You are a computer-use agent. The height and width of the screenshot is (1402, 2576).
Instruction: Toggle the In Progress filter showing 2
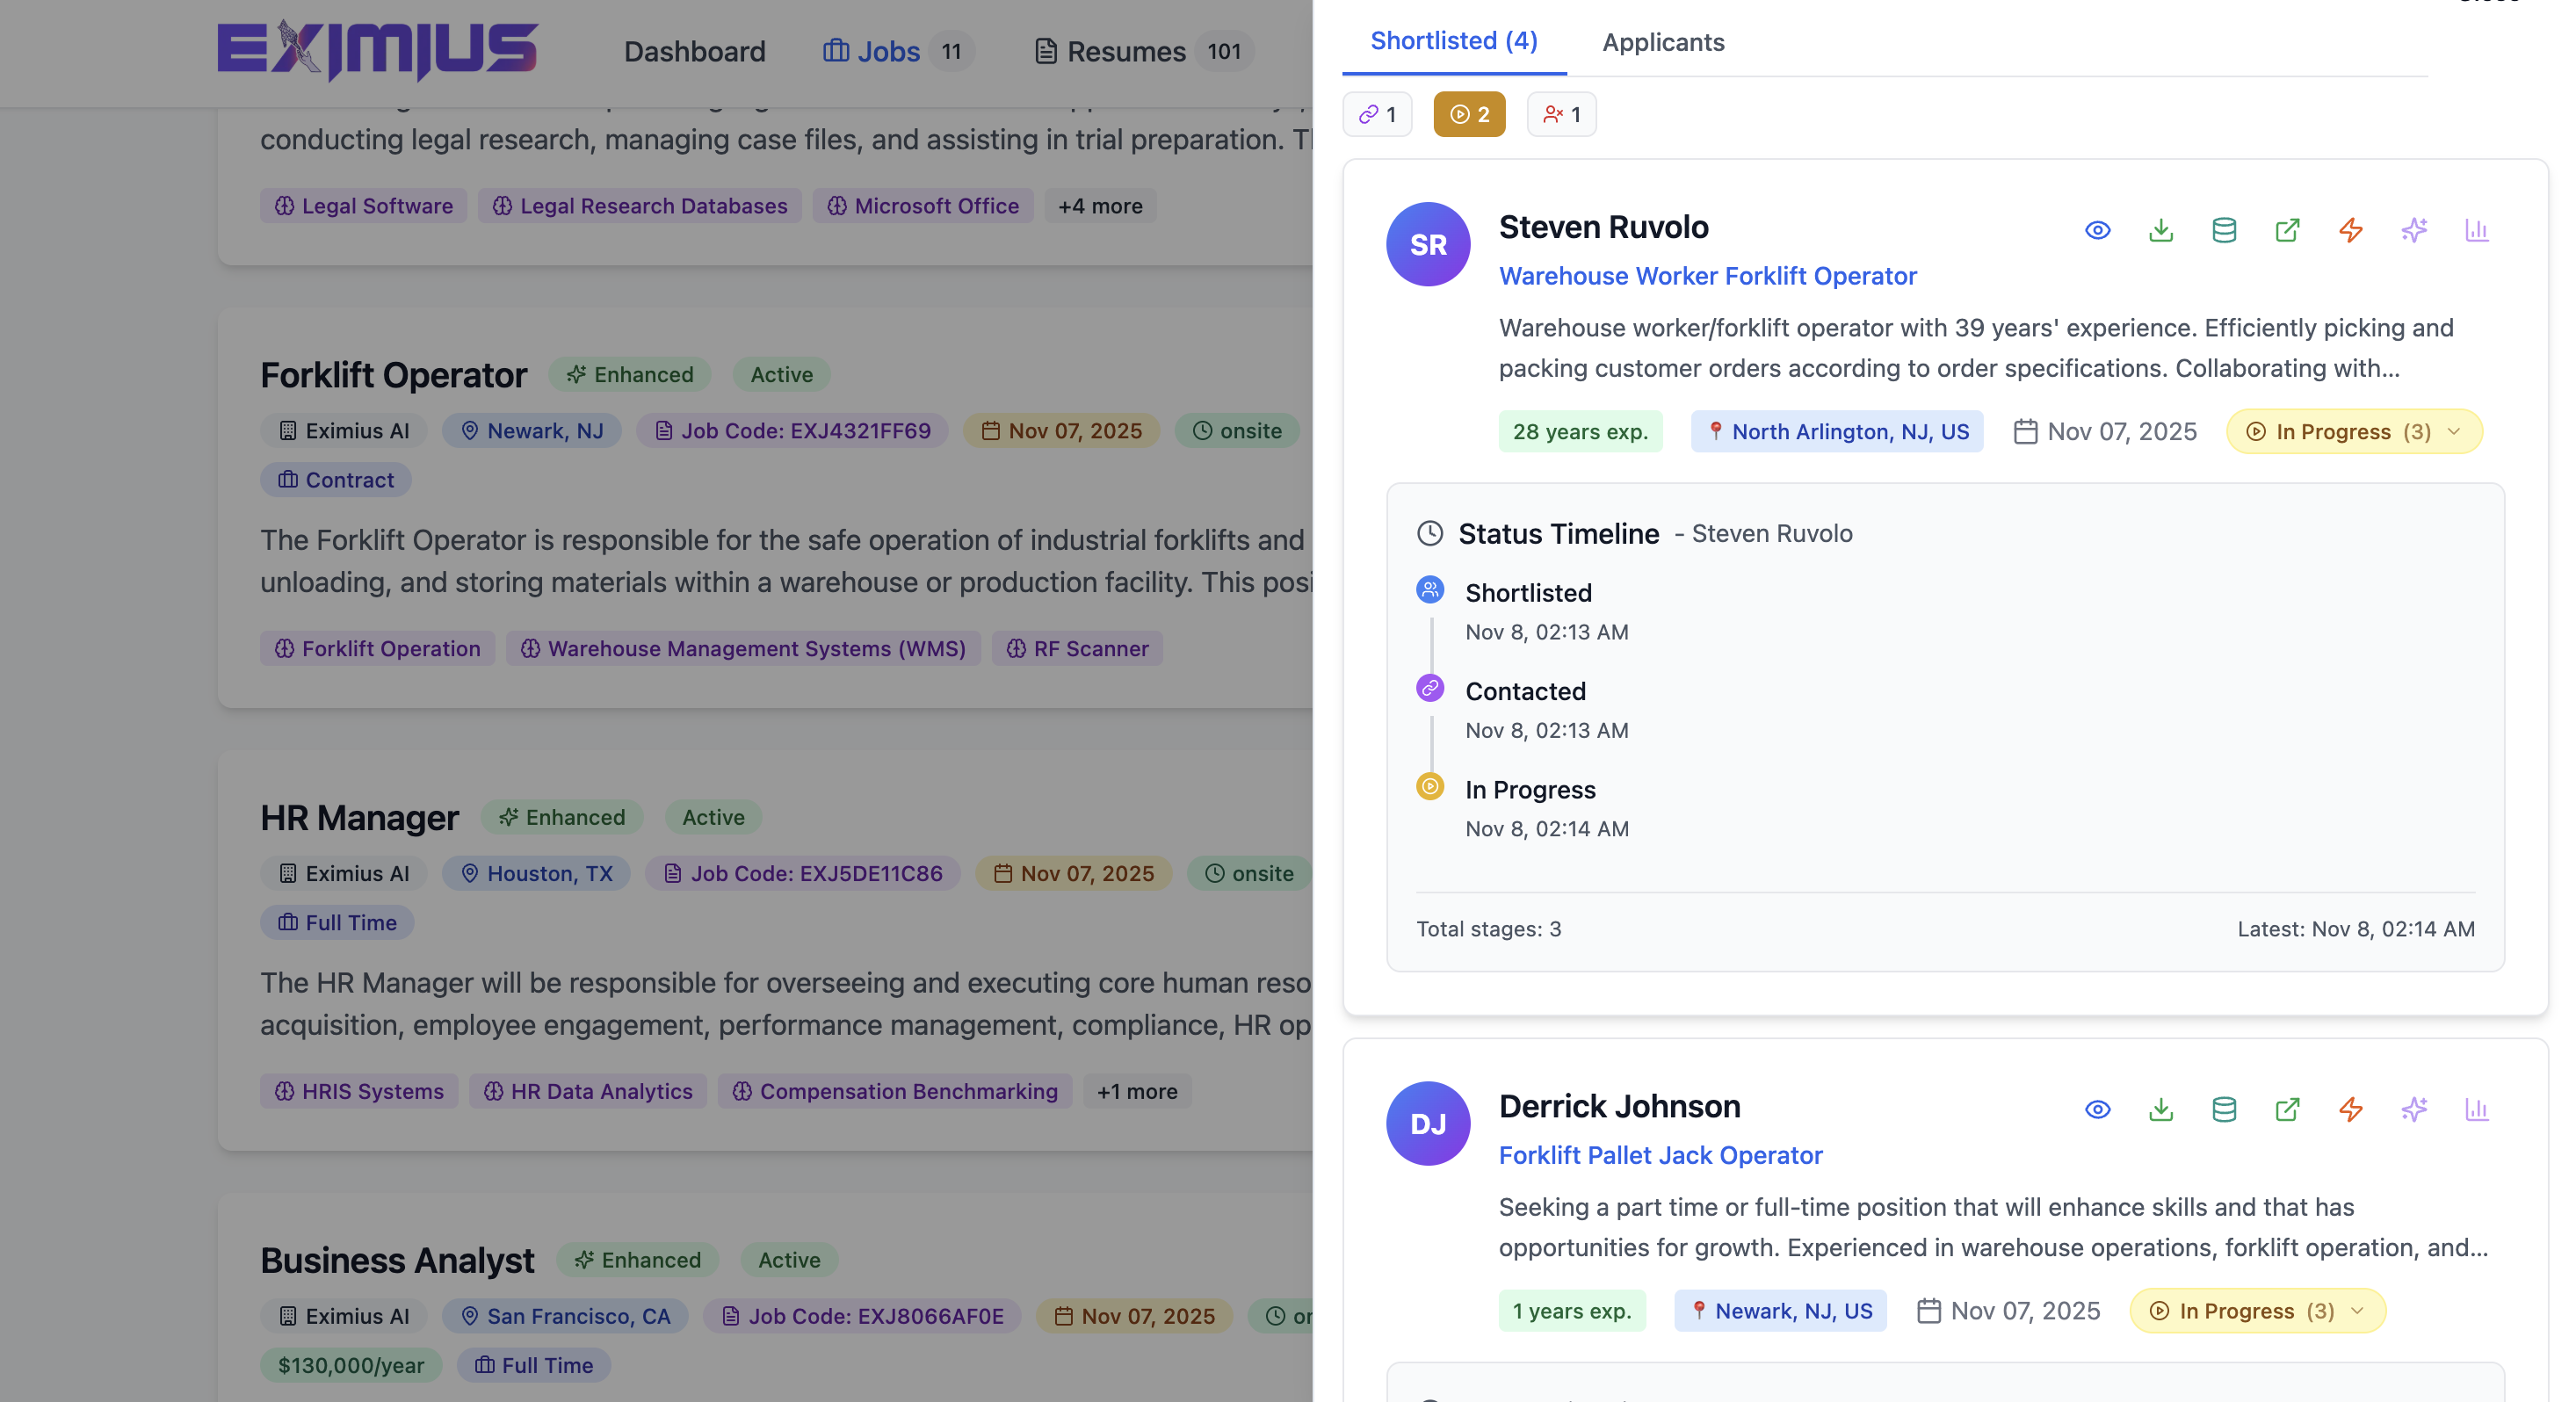click(1469, 115)
